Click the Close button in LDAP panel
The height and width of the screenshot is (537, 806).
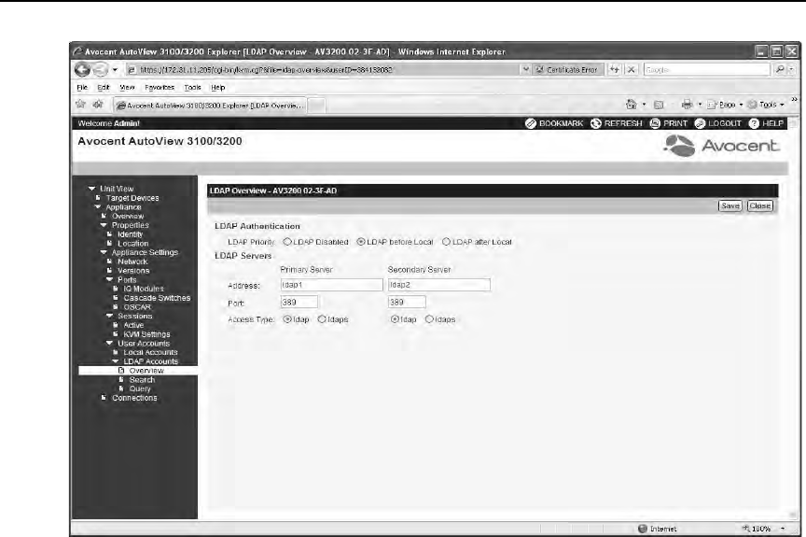pos(759,205)
